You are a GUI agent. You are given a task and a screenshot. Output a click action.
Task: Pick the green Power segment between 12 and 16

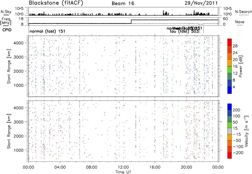[230, 69]
